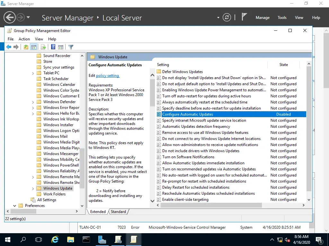Image resolution: width=329 pixels, height=246 pixels.
Task: Select the 'Work Folders' tree item
Action: pos(54,194)
